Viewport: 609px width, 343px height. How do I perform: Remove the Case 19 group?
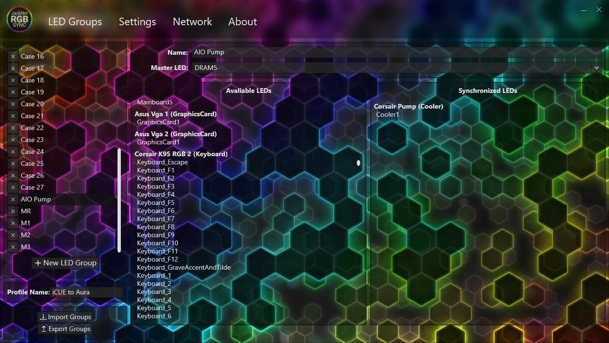click(x=13, y=92)
